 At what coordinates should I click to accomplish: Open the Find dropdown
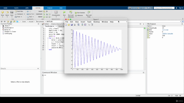[x=33, y=17]
